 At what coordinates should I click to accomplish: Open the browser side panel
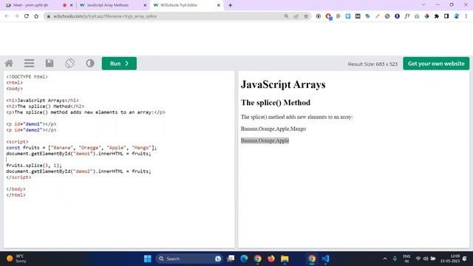click(x=446, y=16)
